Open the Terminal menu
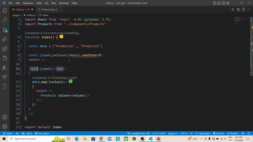 pos(64,3)
